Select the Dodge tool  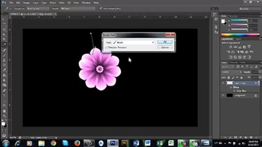4,85
